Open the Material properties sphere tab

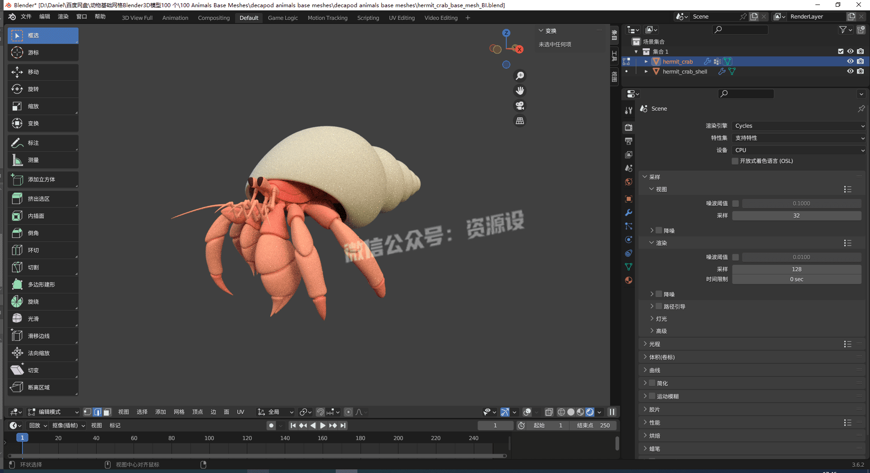[629, 280]
